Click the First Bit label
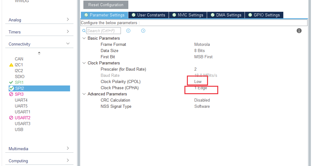 [x=108, y=57]
